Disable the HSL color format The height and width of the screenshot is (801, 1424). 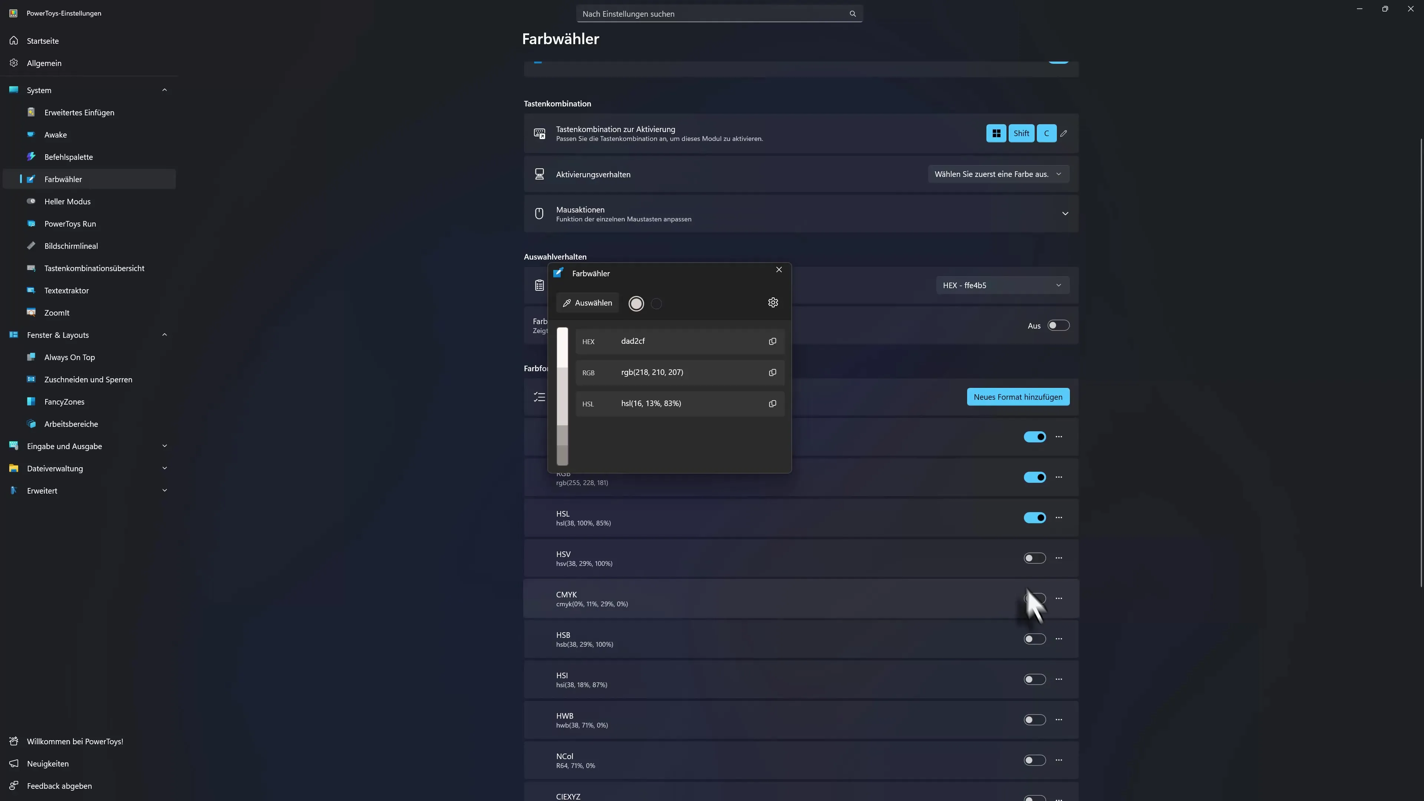click(x=1034, y=517)
